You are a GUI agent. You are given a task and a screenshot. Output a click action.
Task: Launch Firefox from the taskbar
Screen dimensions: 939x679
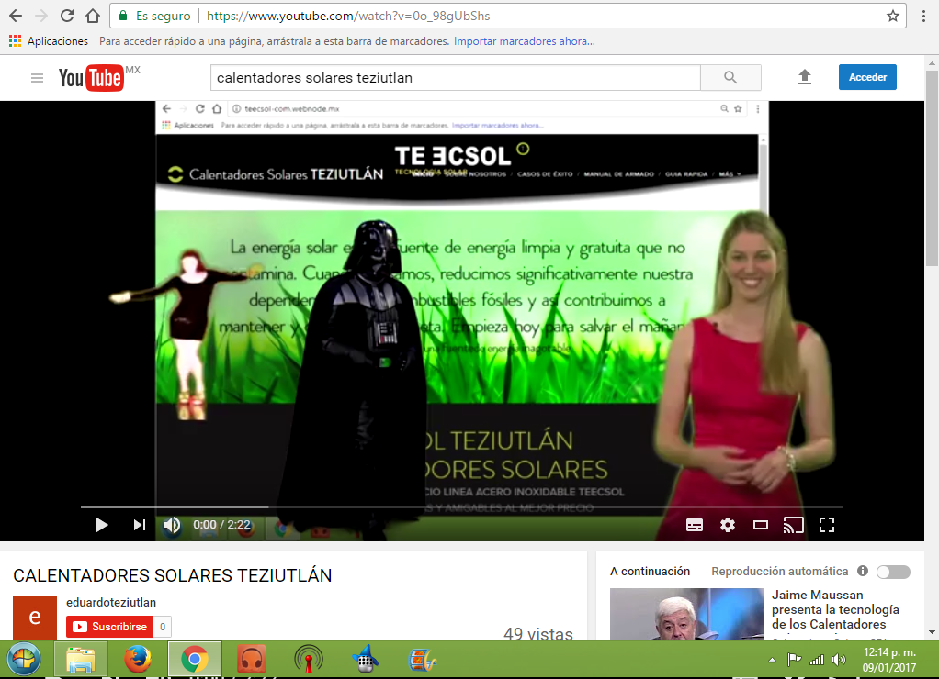pyautogui.click(x=137, y=659)
